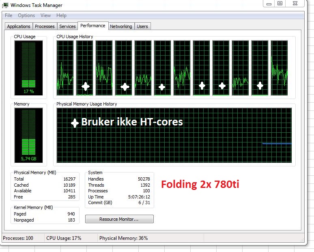Open the File menu
This screenshot has height=252, width=314.
coord(9,15)
